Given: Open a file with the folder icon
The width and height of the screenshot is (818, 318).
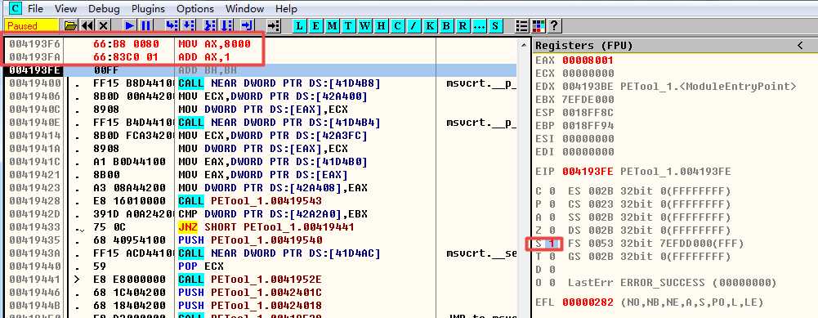Looking at the screenshot, I should [x=70, y=25].
